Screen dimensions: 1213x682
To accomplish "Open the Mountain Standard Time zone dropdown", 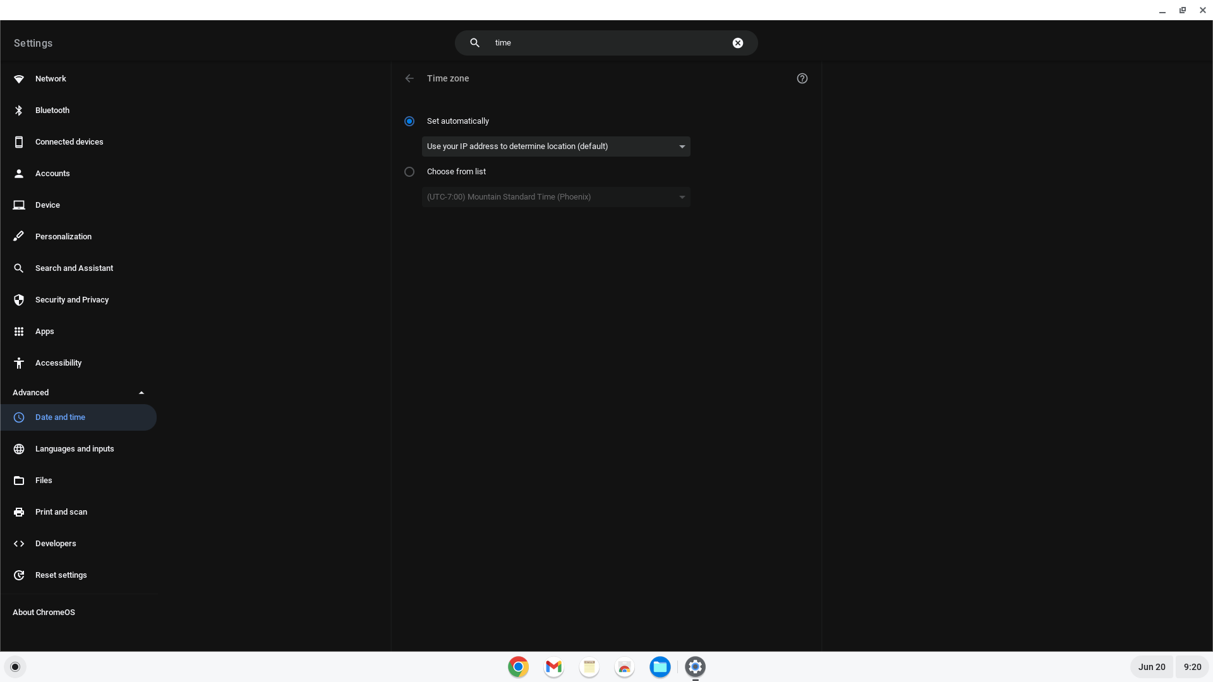I will click(x=556, y=197).
